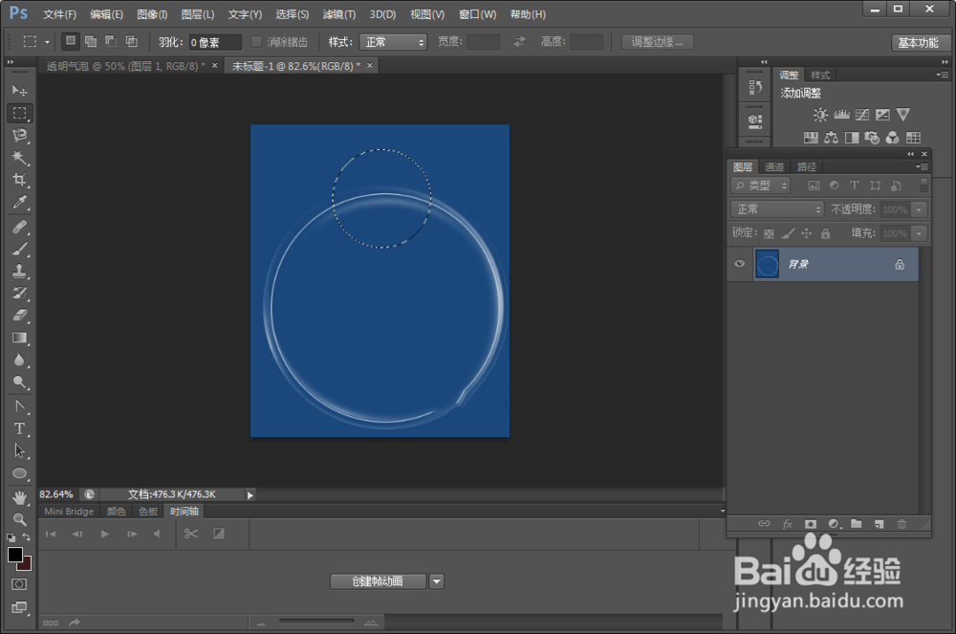Create a new layer from Layers panel
This screenshot has height=634, width=956.
[x=879, y=524]
